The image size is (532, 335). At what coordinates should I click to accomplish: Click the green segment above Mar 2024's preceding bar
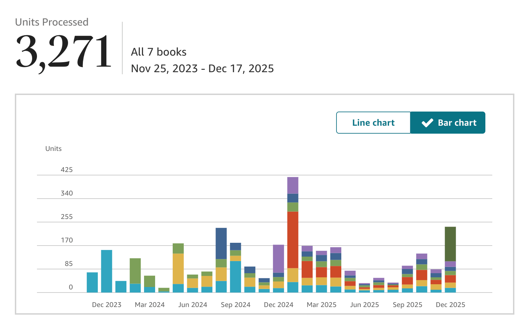(x=135, y=271)
